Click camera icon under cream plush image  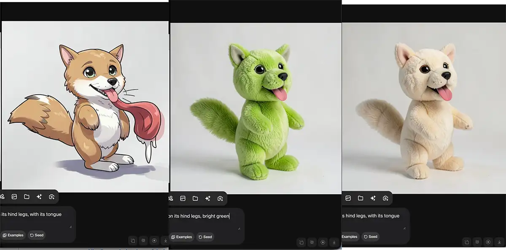385,198
